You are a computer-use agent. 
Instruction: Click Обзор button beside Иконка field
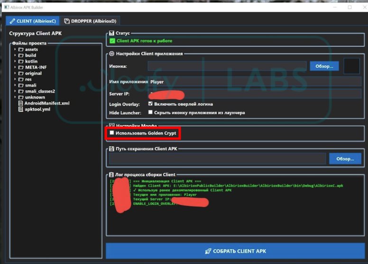point(324,66)
